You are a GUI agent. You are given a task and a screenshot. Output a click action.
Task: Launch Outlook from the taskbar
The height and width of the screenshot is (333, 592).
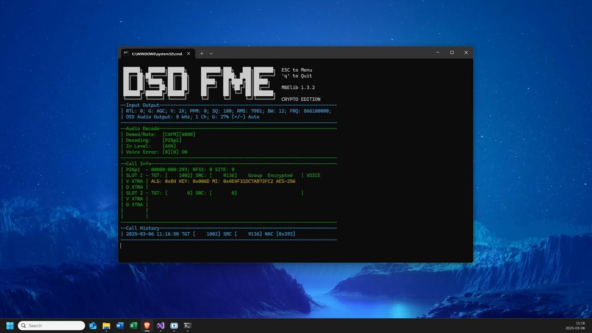coord(92,326)
